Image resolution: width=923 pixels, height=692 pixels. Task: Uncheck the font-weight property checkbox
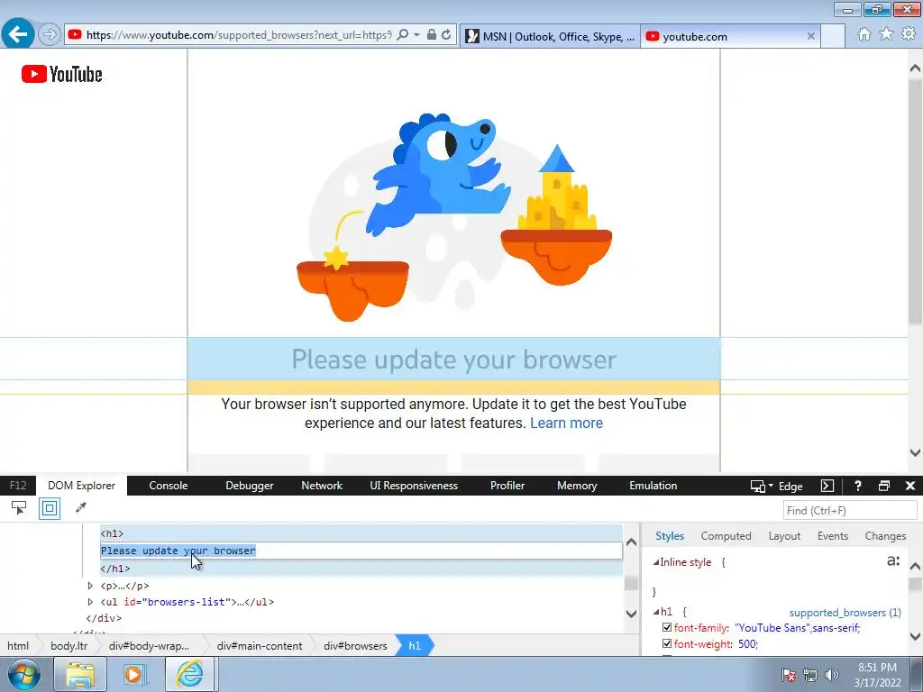(x=667, y=643)
